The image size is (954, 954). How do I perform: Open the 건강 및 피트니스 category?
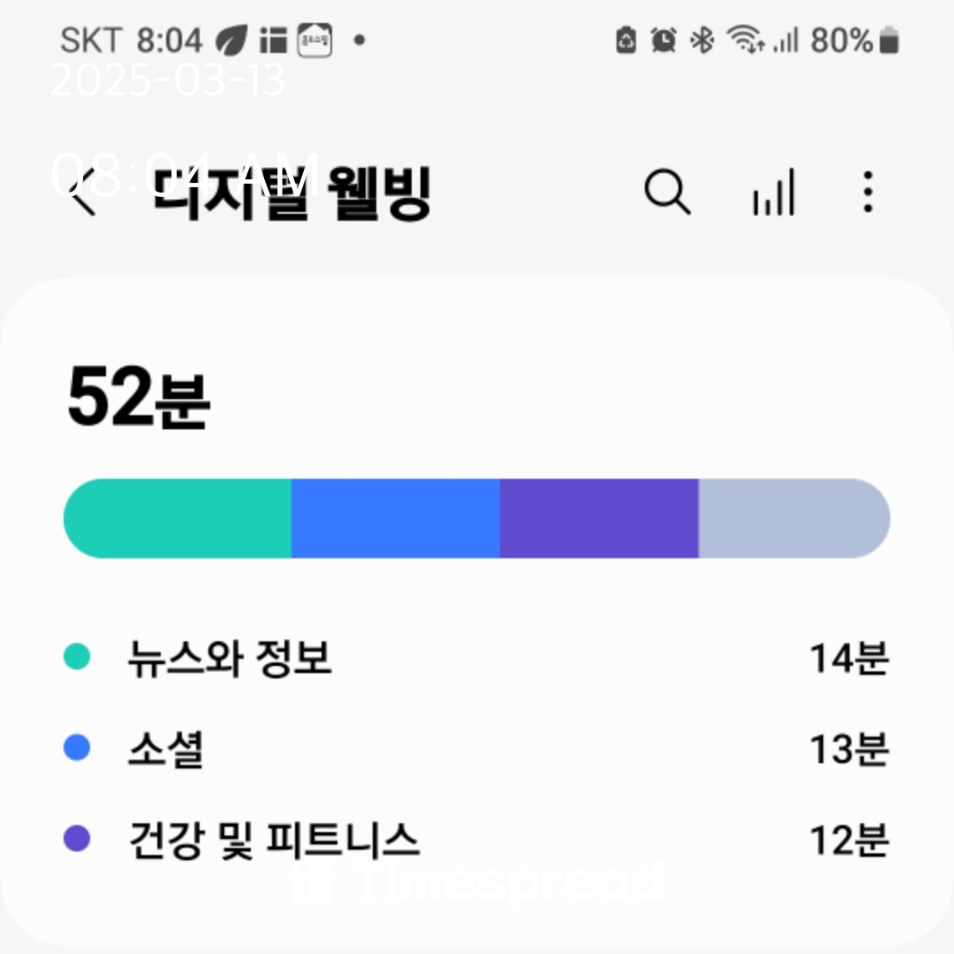pyautogui.click(x=274, y=840)
